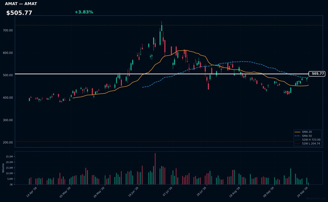Click the 26 May '26 date label
Image resolution: width=328 pixels, height=202 pixels.
tap(99, 192)
